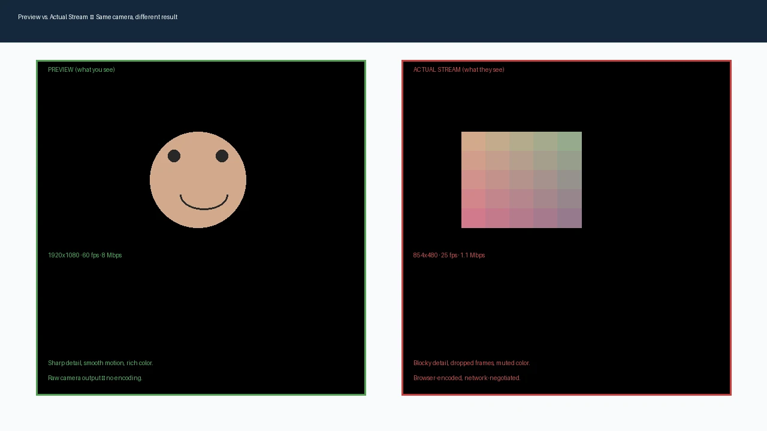The image size is (767, 431).
Task: Click 'Sharp detail, smooth motion, rich color.'
Action: 101,363
